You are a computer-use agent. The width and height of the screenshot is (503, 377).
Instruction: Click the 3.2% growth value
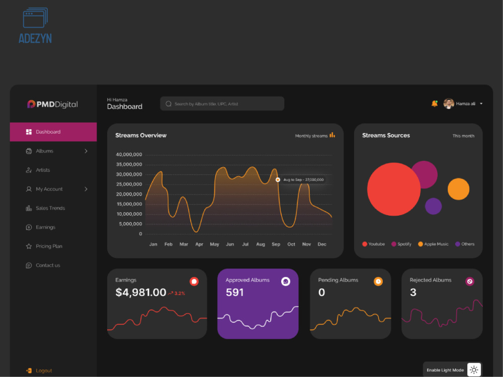[180, 294]
